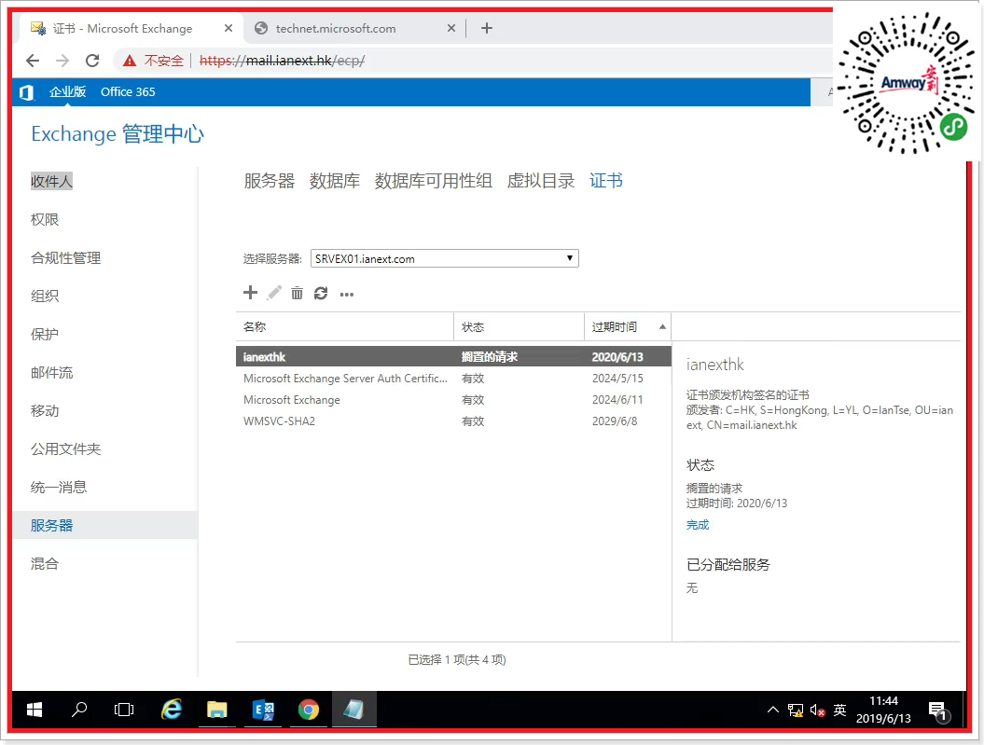Open 合规性管理 in the left navigation
Viewport: 984px width, 745px height.
tap(66, 257)
